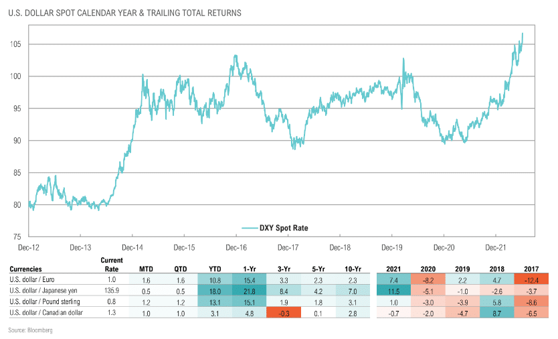Click the Current Rate column header
The image size is (558, 339).
click(111, 265)
